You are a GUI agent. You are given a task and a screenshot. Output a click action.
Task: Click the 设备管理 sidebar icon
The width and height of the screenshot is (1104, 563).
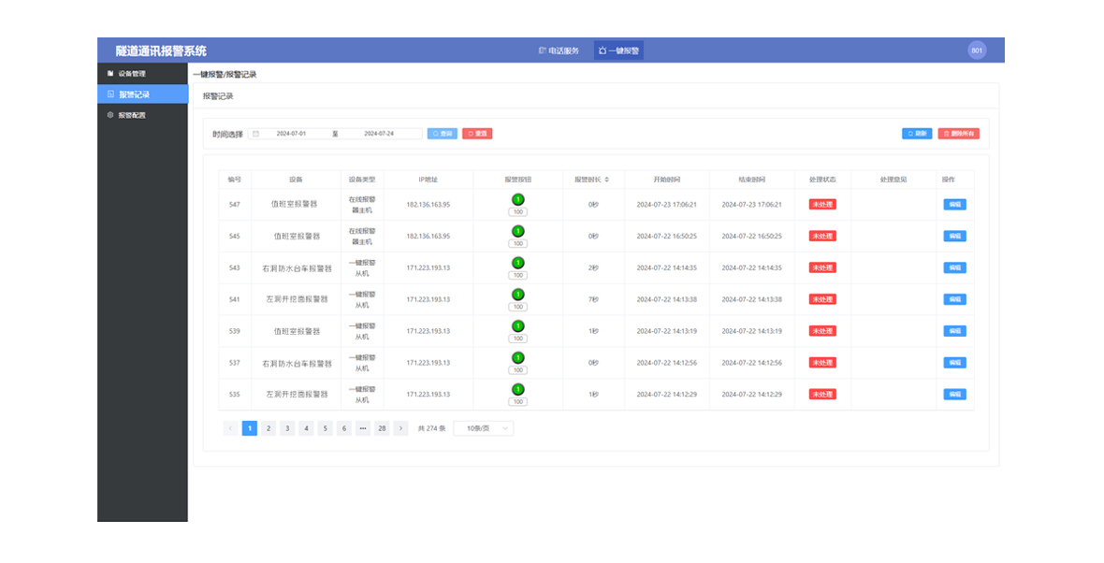(x=110, y=73)
